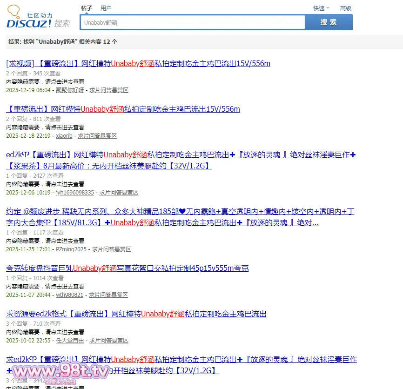Open 求片问答悬赏区 forum link beside PZming2025
403x389 pixels.
111,249
